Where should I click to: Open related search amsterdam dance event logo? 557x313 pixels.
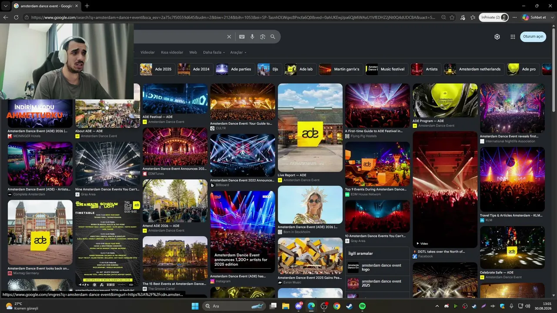(378, 268)
